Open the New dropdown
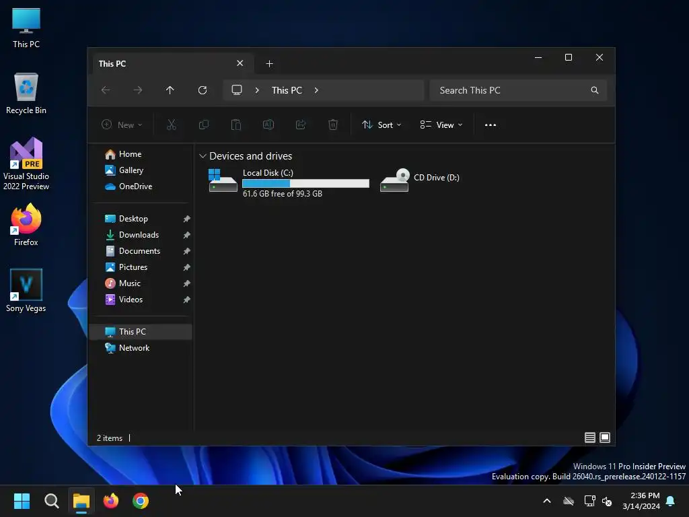This screenshot has width=689, height=517. [x=122, y=125]
